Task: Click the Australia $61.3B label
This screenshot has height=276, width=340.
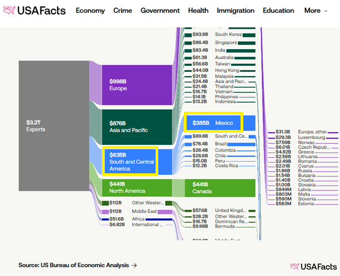Action: click(213, 58)
